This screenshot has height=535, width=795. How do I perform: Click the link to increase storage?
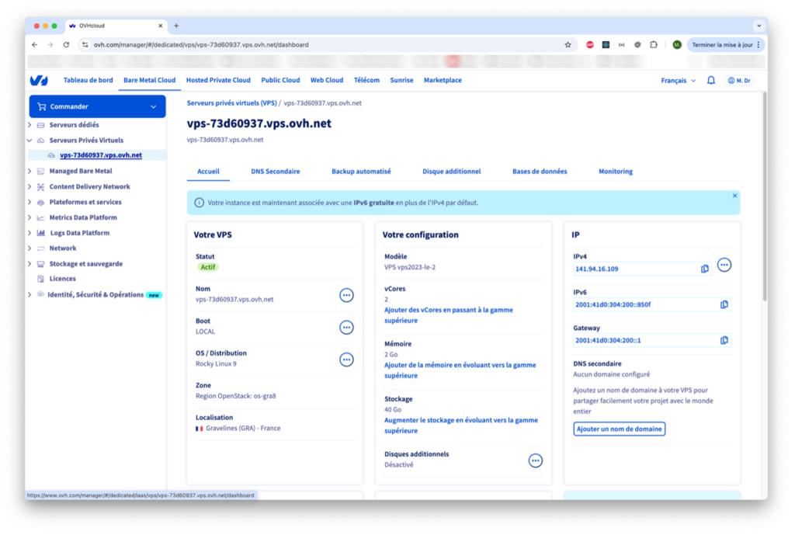pos(461,426)
